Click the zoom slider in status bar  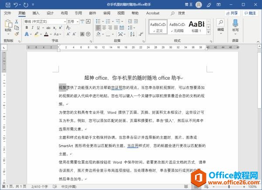(x=229, y=187)
